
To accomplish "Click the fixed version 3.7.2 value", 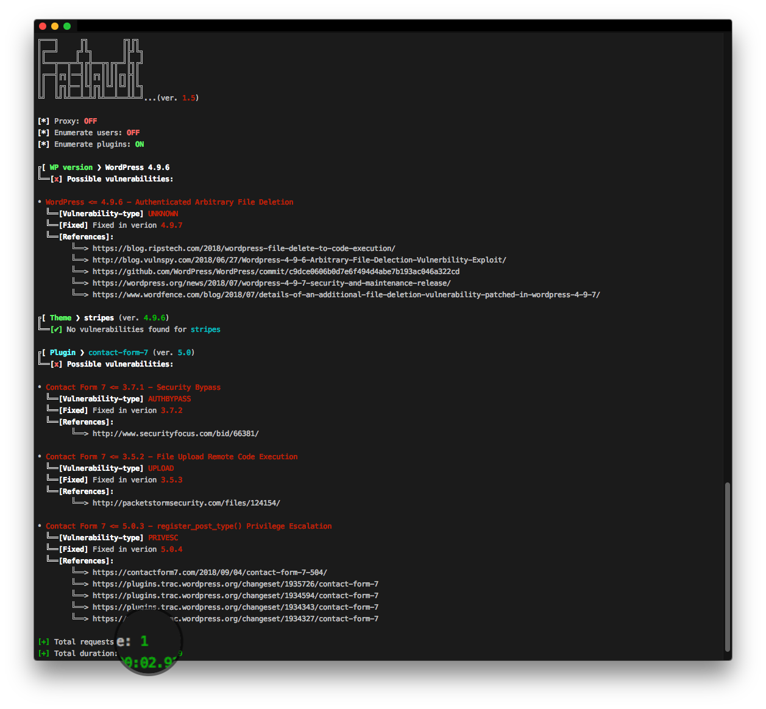I will tap(172, 411).
